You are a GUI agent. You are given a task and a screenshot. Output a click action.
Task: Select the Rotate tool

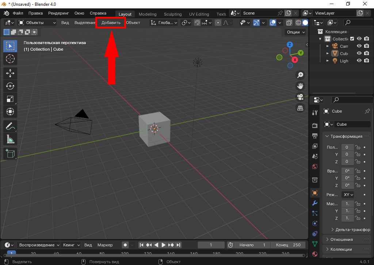pos(10,86)
